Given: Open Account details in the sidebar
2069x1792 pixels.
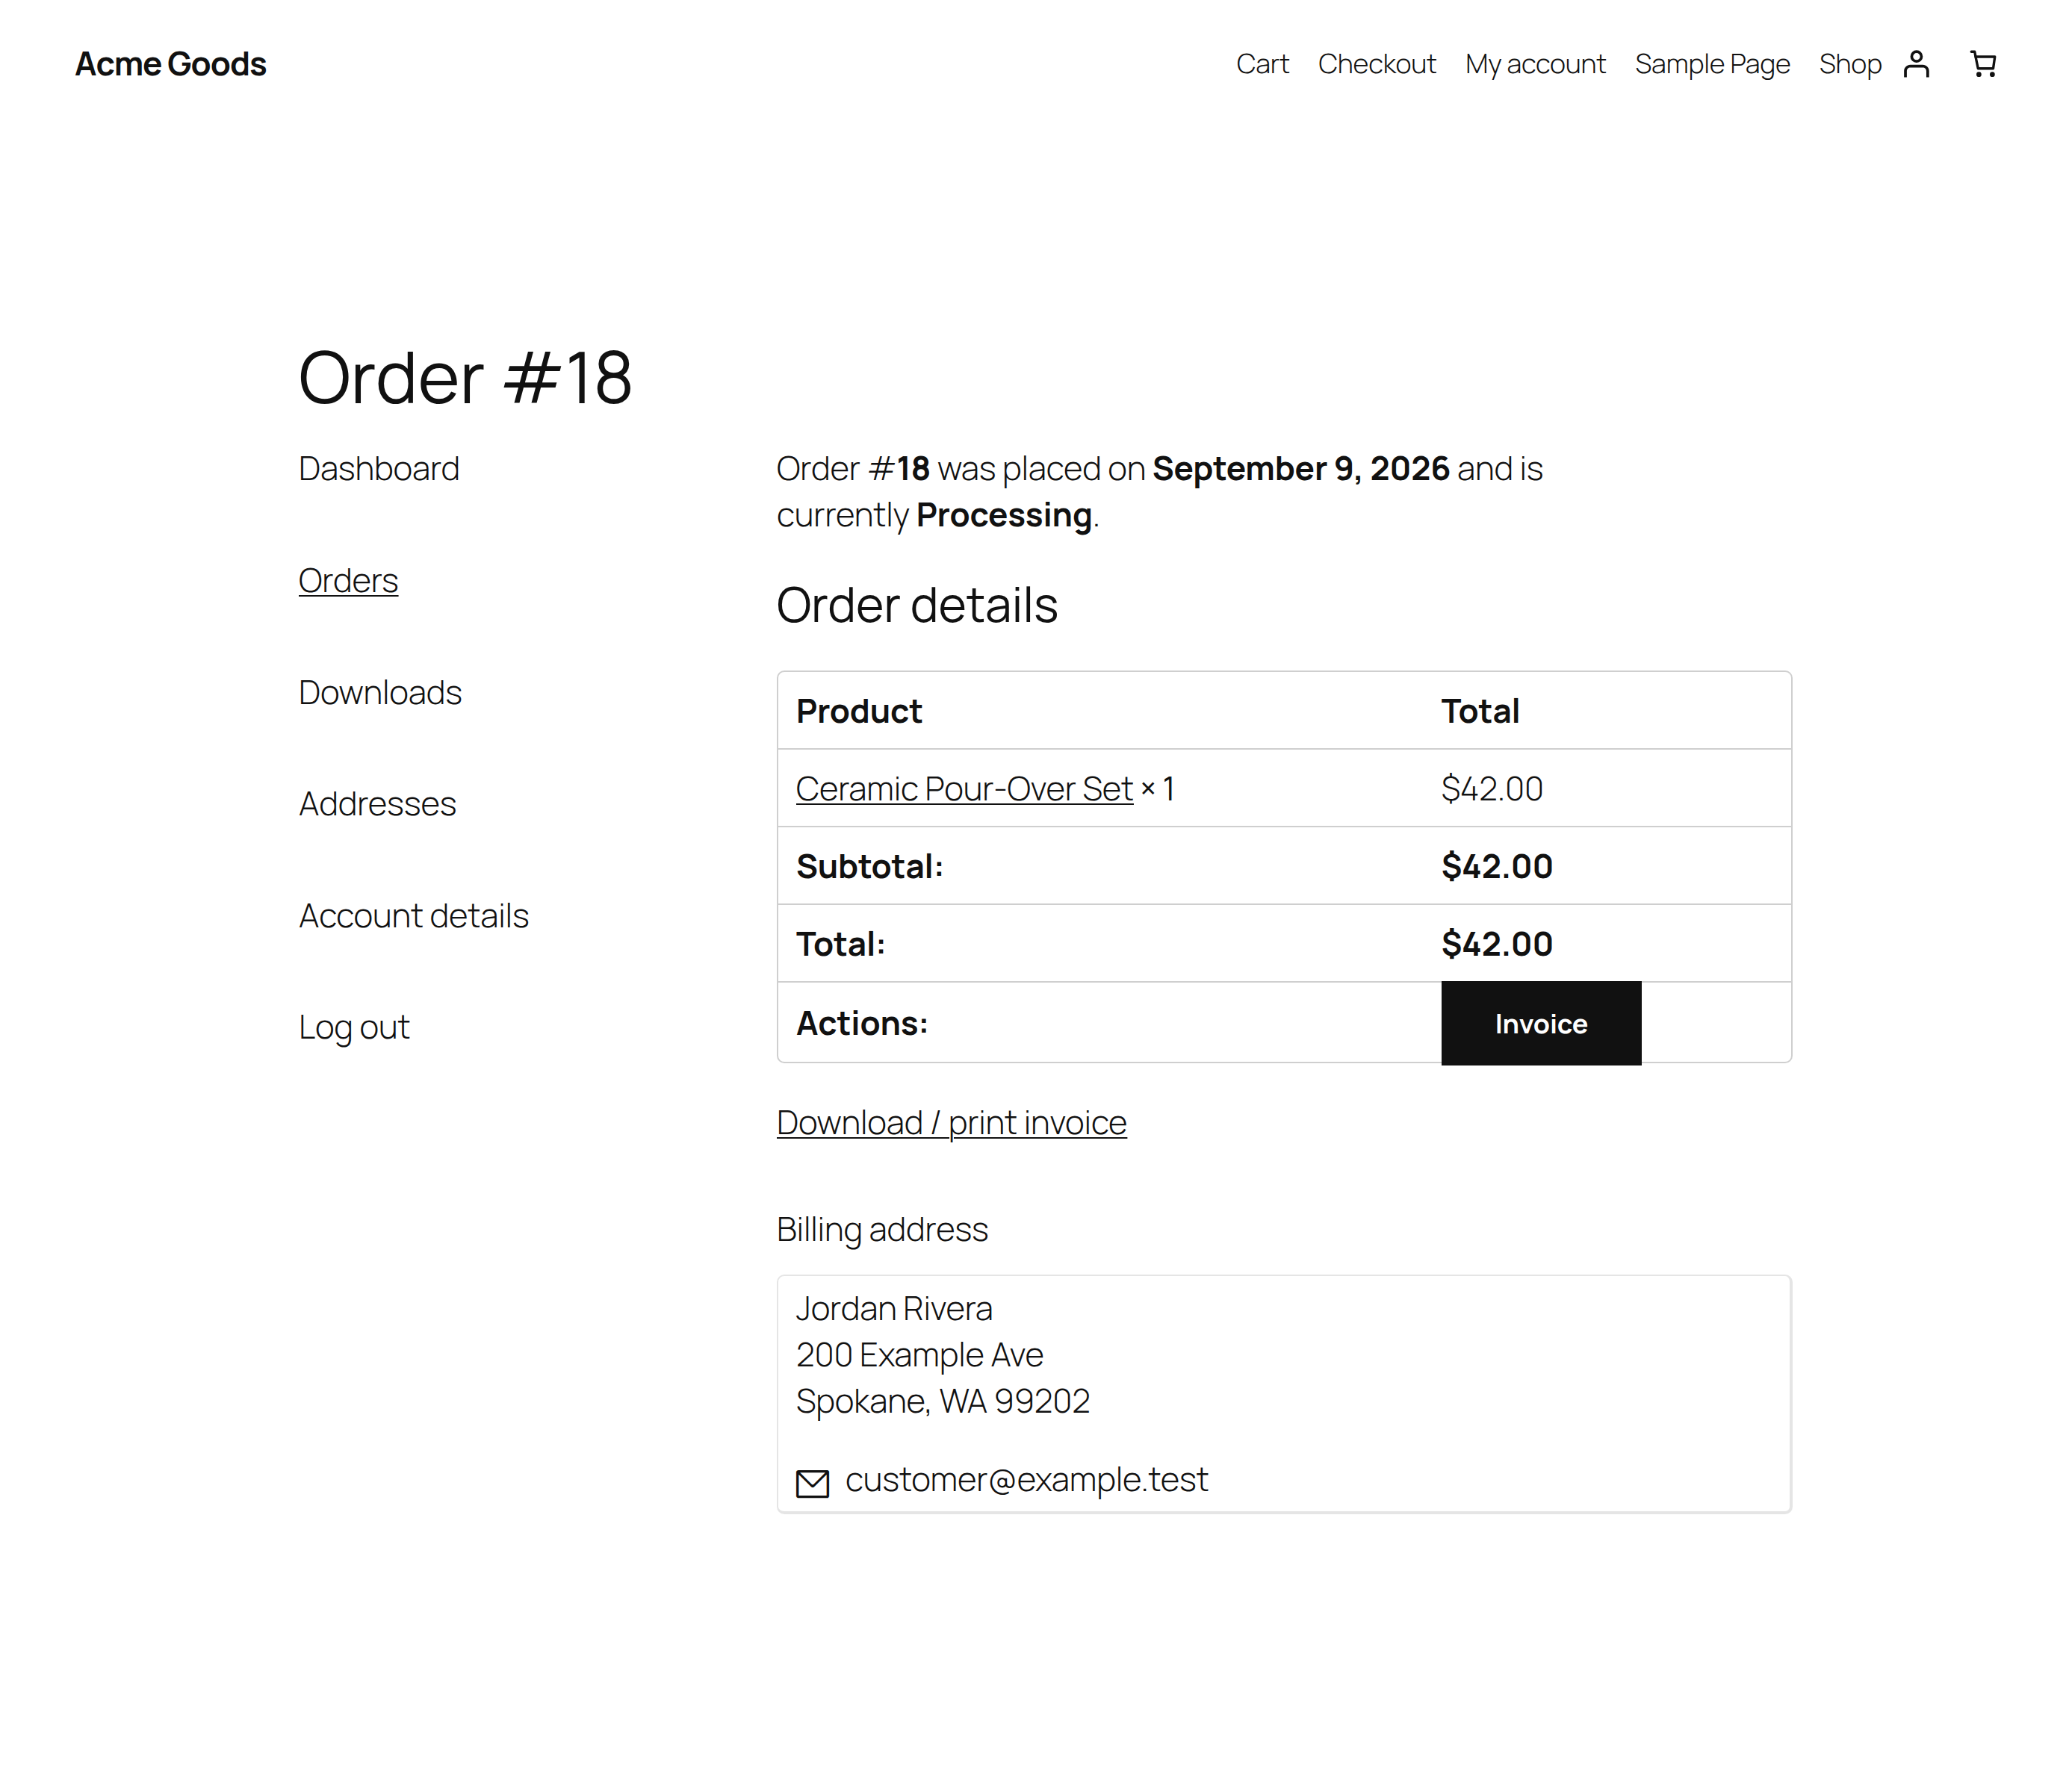Looking at the screenshot, I should pos(413,915).
